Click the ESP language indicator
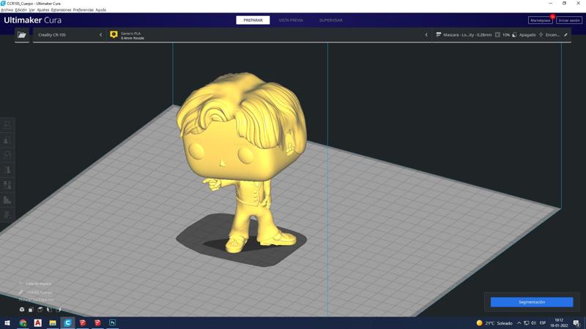 543,323
